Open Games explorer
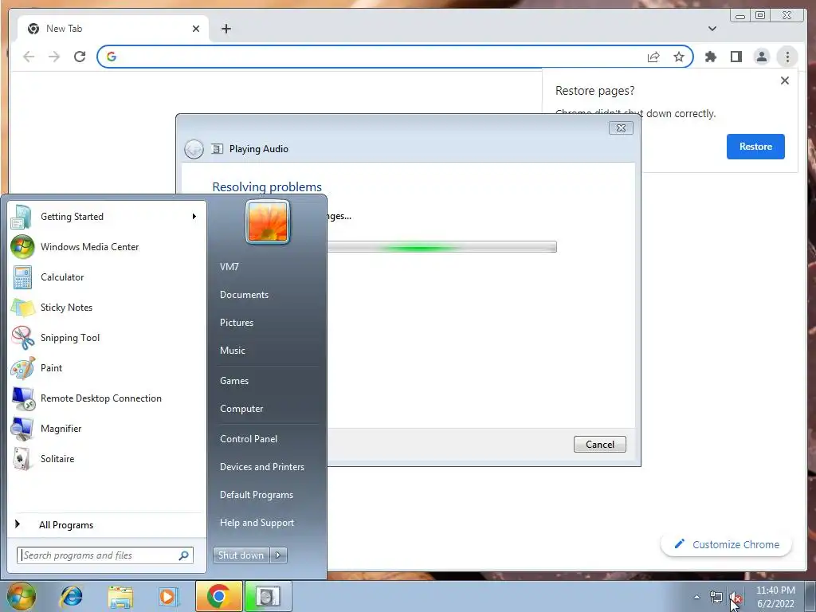The height and width of the screenshot is (612, 816). click(234, 380)
